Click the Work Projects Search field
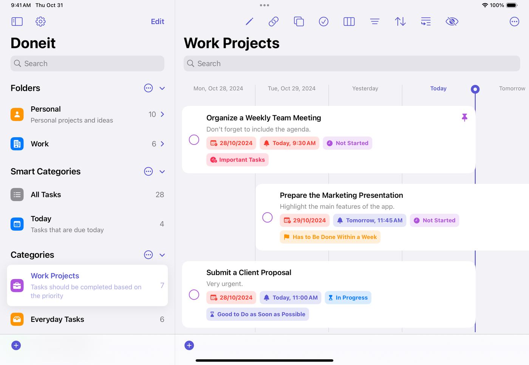This screenshot has width=529, height=365. coord(352,64)
